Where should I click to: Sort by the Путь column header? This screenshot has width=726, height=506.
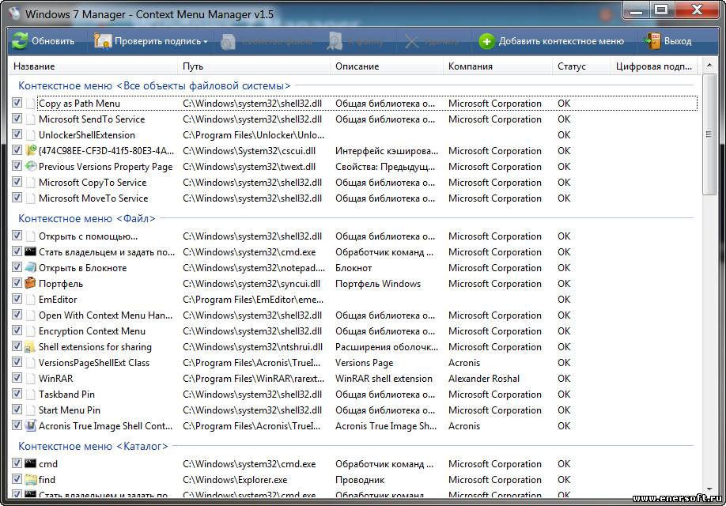click(254, 66)
